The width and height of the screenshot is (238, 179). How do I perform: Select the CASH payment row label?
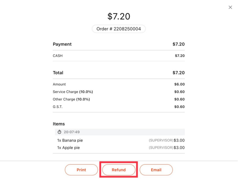(x=58, y=56)
